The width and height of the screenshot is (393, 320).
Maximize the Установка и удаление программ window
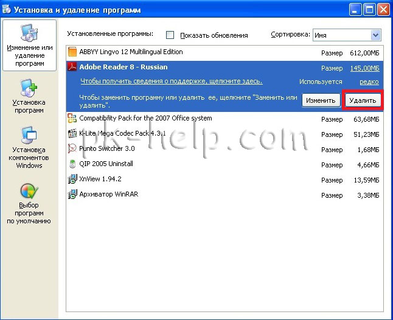(x=369, y=10)
